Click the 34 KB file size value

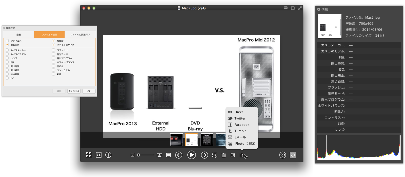(x=380, y=36)
